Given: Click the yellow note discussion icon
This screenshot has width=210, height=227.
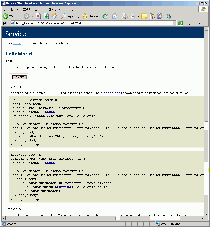Looking at the screenshot, I should (144, 16).
